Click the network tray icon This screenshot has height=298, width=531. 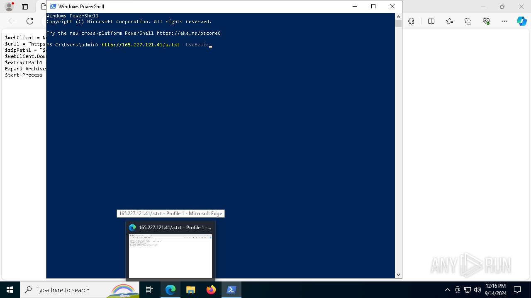click(468, 290)
